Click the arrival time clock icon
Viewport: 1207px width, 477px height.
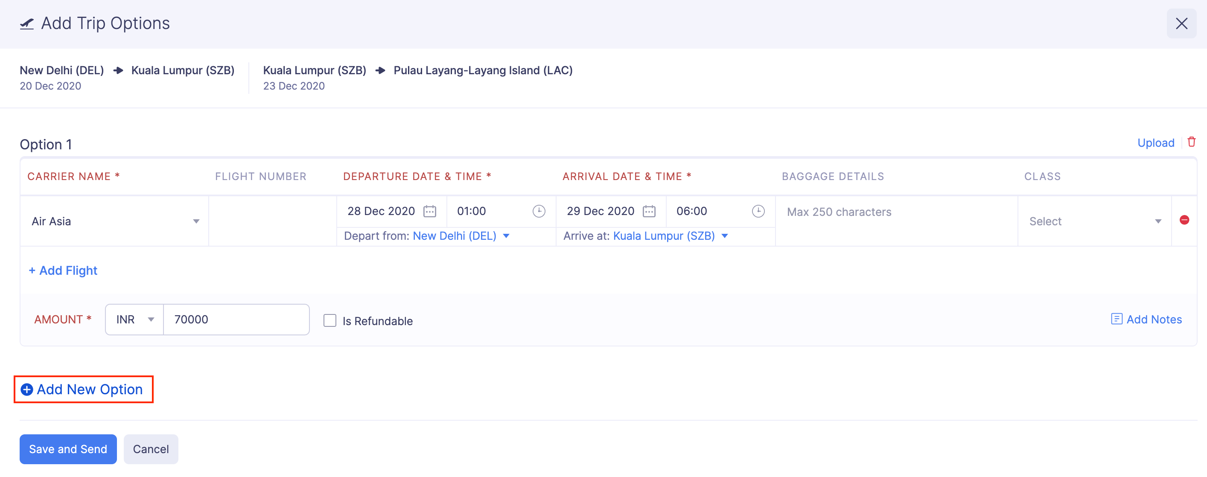pyautogui.click(x=758, y=211)
